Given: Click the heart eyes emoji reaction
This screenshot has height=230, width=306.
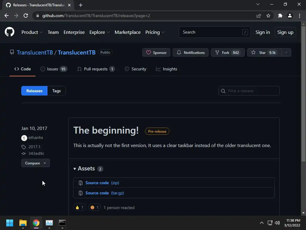Looking at the screenshot, I should coord(95,207).
